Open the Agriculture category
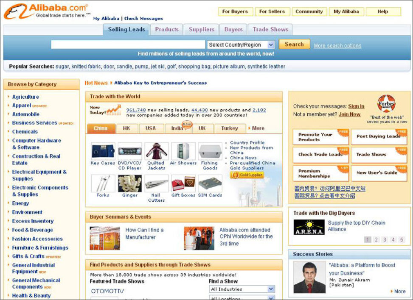The height and width of the screenshot is (300, 413). [25, 97]
